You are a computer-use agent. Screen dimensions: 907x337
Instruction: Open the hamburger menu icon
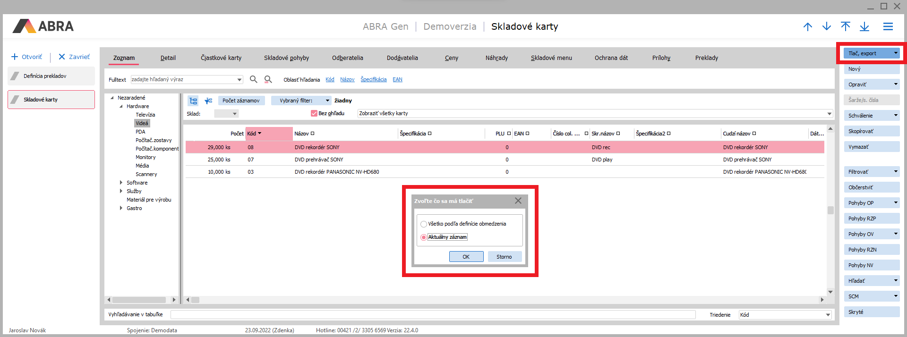(x=888, y=27)
